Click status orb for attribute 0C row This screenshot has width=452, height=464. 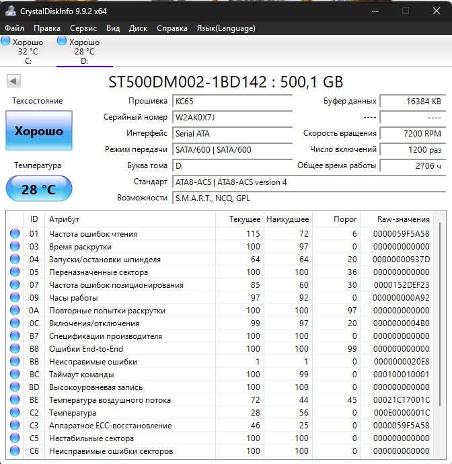pos(15,323)
